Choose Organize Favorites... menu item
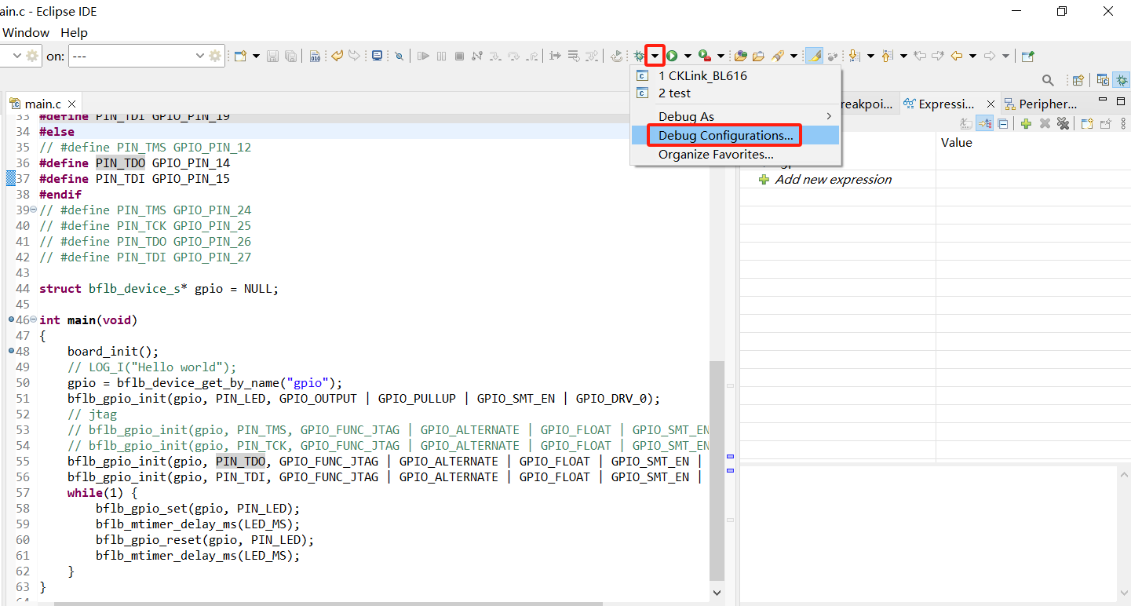1131x606 pixels. pos(735,155)
